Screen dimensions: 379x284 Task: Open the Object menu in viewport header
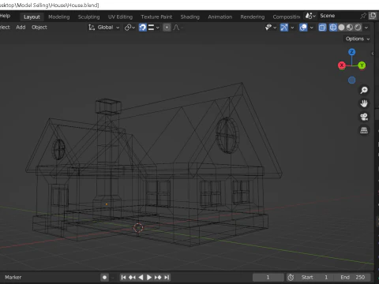39,27
